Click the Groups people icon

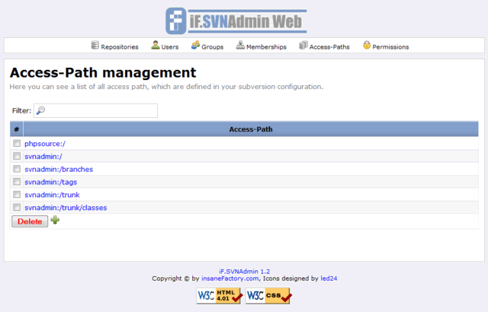coord(195,46)
